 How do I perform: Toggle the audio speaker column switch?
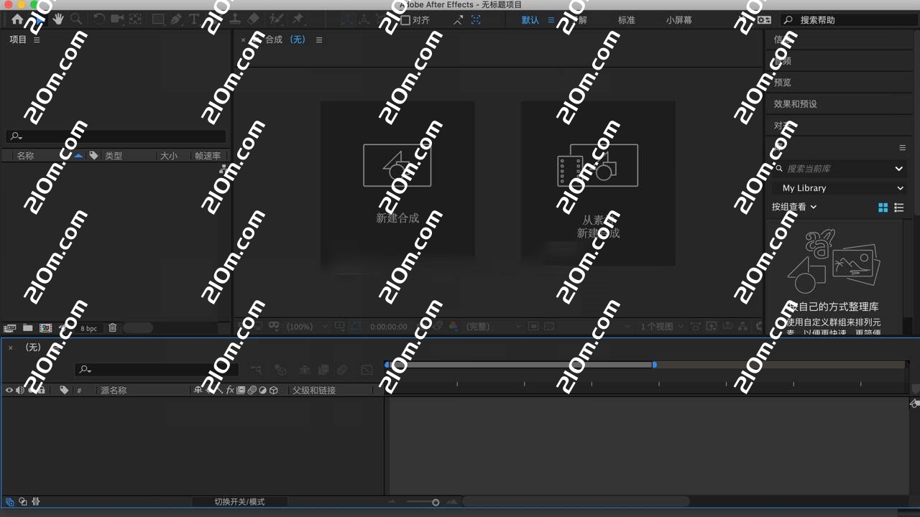[20, 390]
